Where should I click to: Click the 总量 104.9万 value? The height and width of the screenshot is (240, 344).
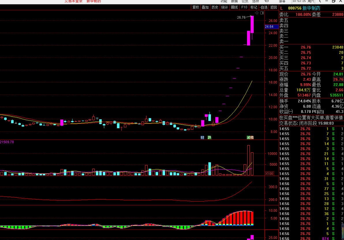[x=303, y=90]
